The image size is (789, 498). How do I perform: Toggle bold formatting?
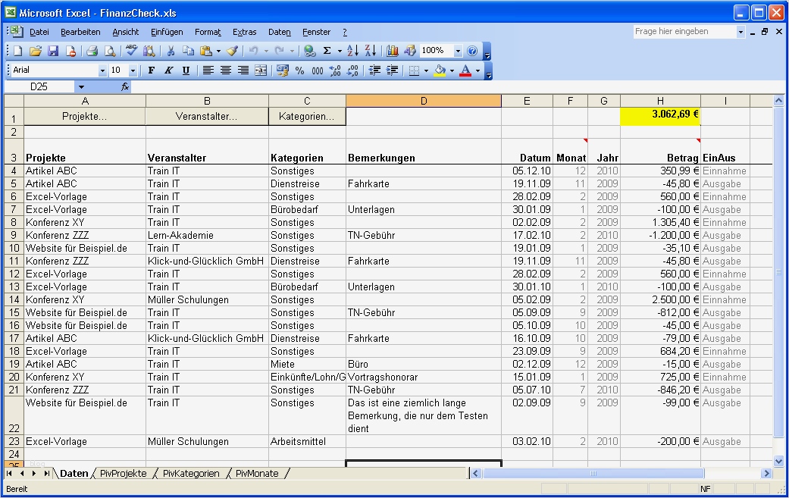(x=151, y=70)
